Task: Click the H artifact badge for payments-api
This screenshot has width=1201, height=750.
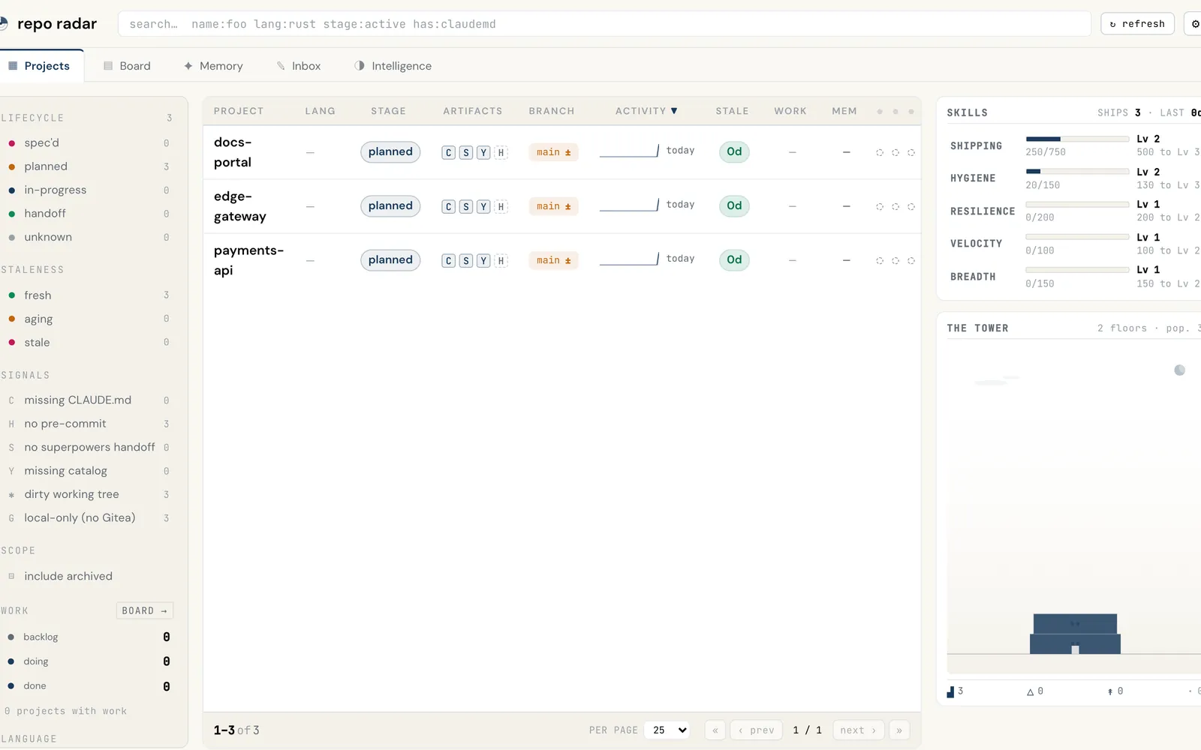Action: point(501,260)
